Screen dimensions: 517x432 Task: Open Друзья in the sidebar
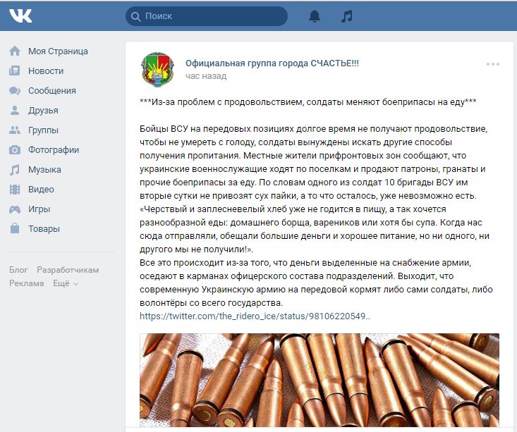coord(43,111)
